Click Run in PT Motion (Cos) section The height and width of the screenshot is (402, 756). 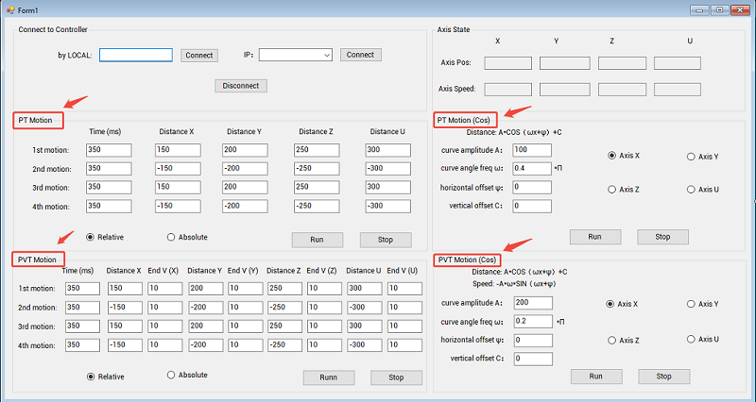click(x=595, y=236)
